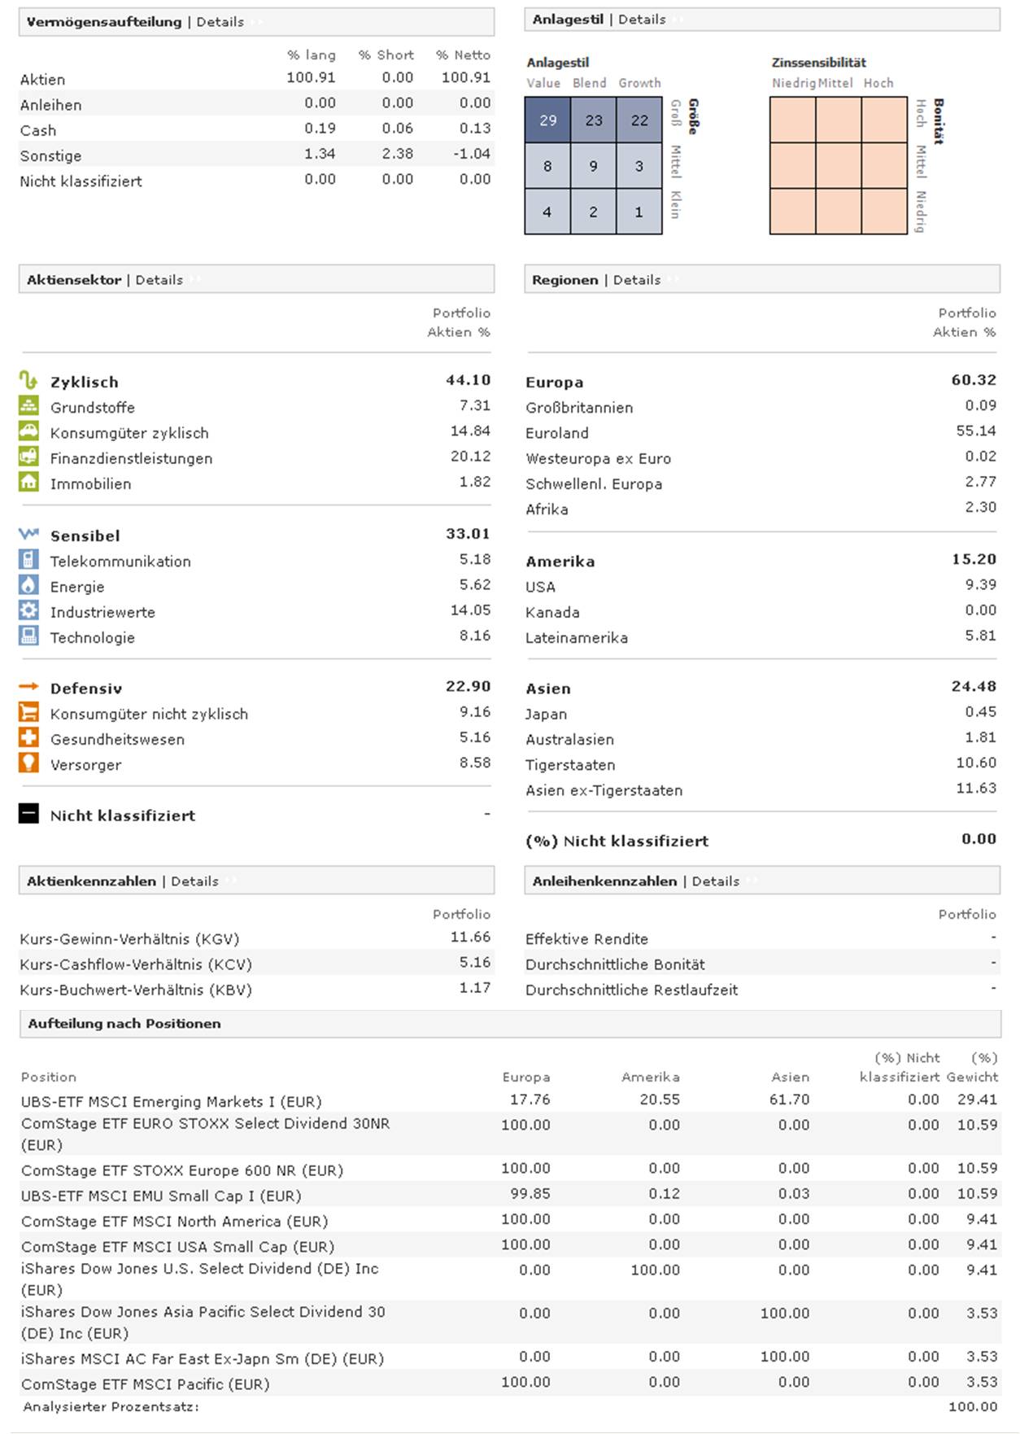This screenshot has width=1020, height=1434.
Task: Click the Grundstoffe sector icon
Action: coord(28,406)
